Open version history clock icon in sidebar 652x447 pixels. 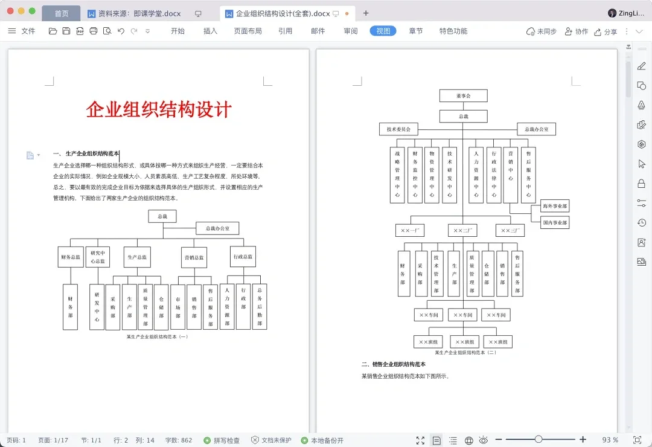(x=642, y=222)
